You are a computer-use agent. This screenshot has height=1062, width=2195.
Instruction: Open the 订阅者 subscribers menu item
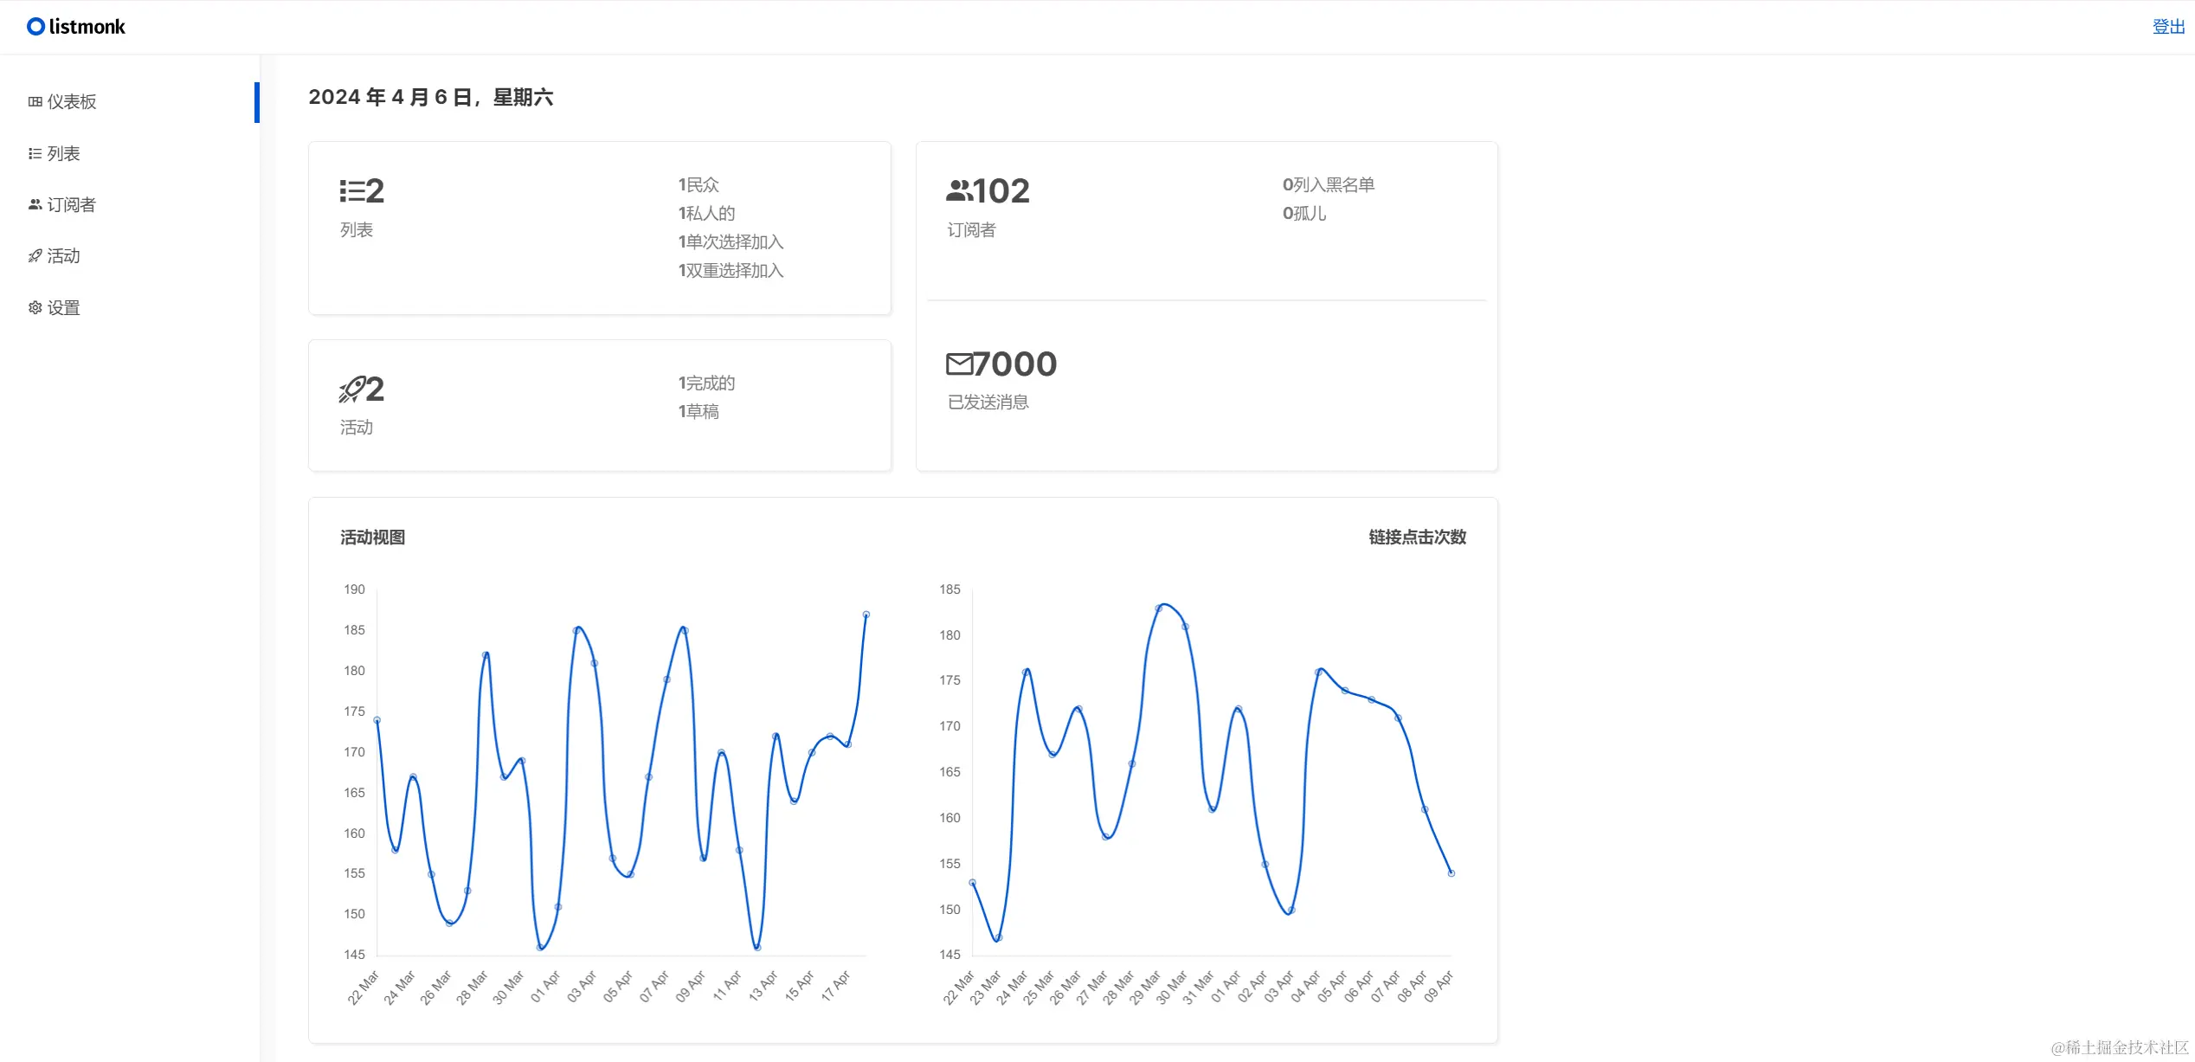[x=71, y=205]
